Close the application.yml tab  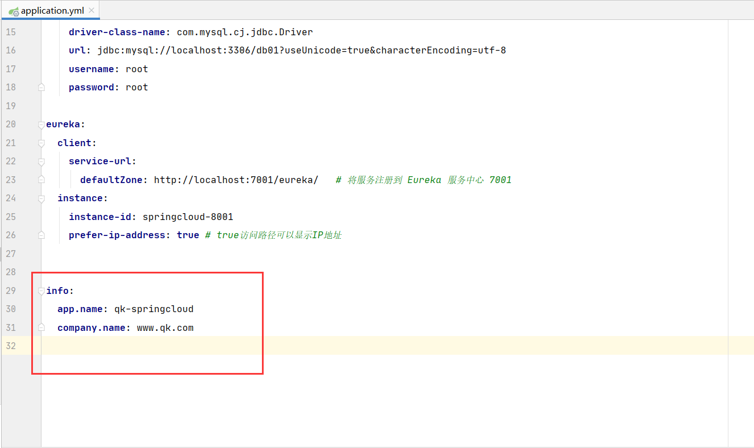pyautogui.click(x=91, y=11)
